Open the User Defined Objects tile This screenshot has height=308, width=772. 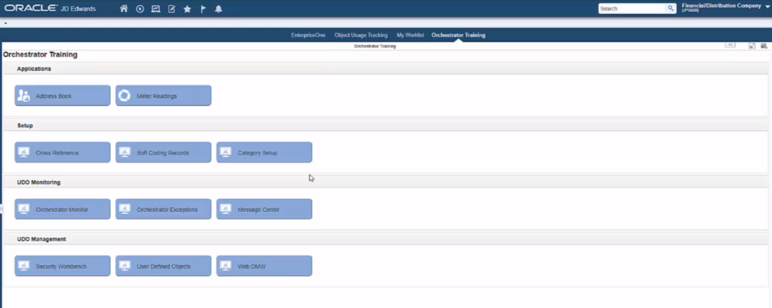[x=164, y=266]
